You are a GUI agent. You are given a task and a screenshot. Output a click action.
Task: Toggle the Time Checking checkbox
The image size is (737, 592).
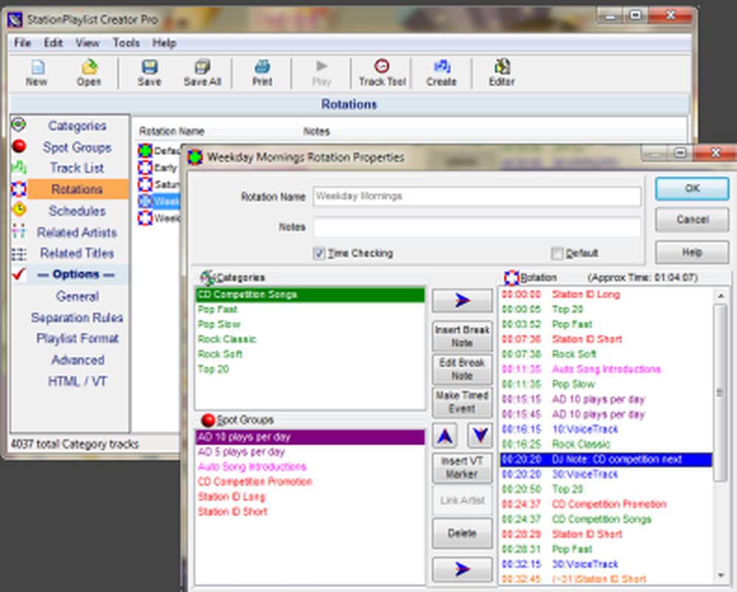tap(319, 254)
